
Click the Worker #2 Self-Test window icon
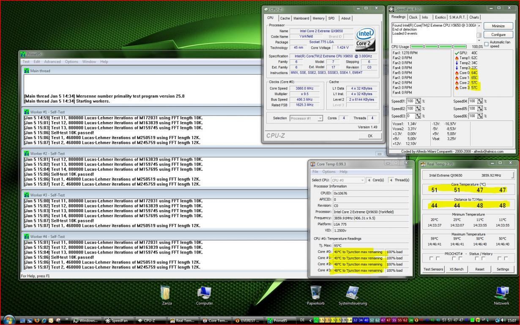coord(26,153)
